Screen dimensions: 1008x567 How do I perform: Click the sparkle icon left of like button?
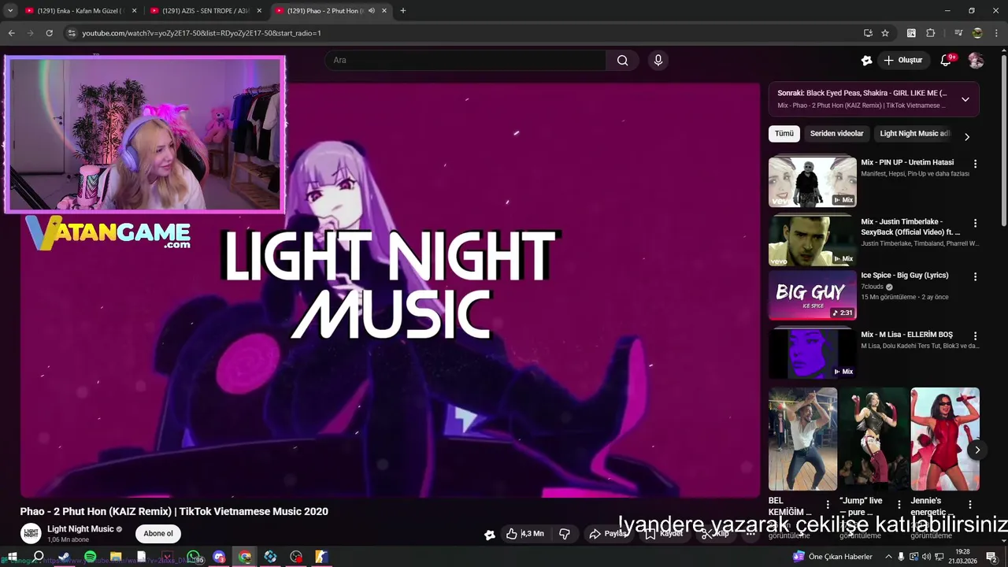[489, 534]
